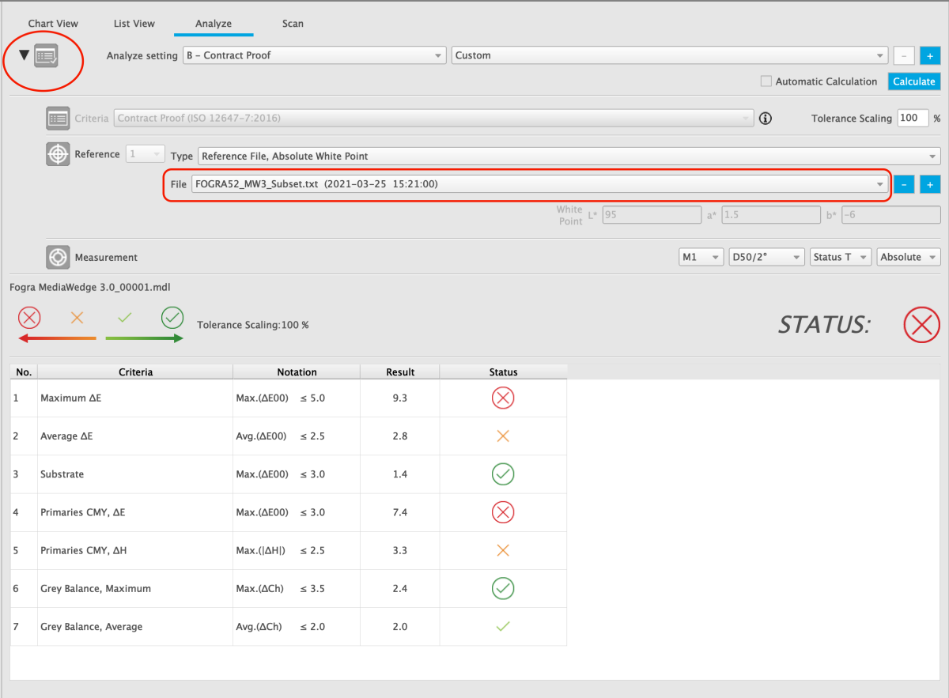
Task: Click the Result column header
Action: [x=400, y=372]
